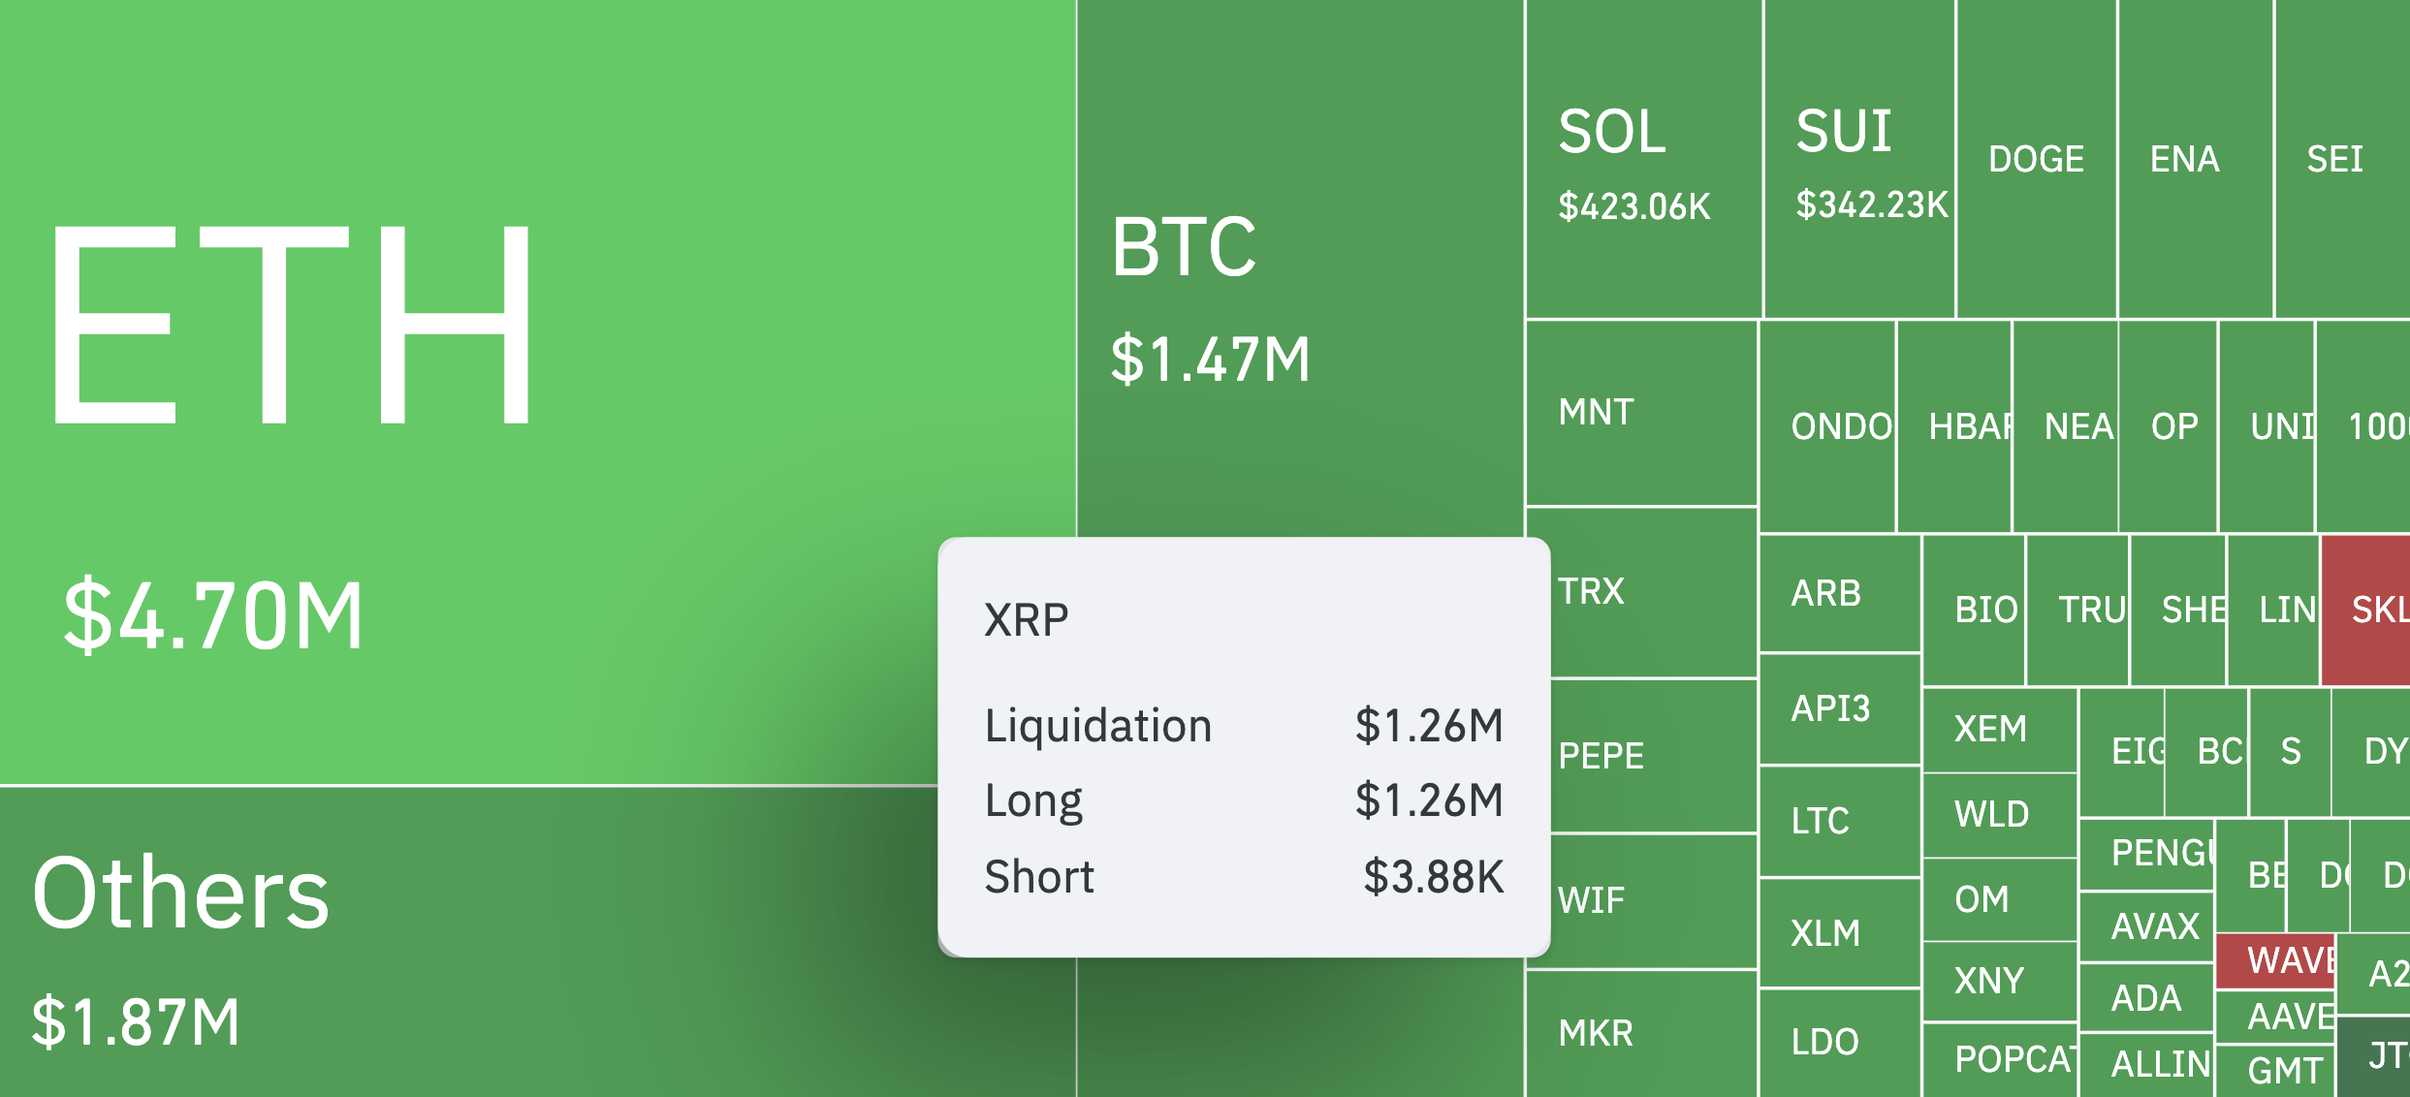
Task: Select the MKR tile
Action: (1640, 1033)
